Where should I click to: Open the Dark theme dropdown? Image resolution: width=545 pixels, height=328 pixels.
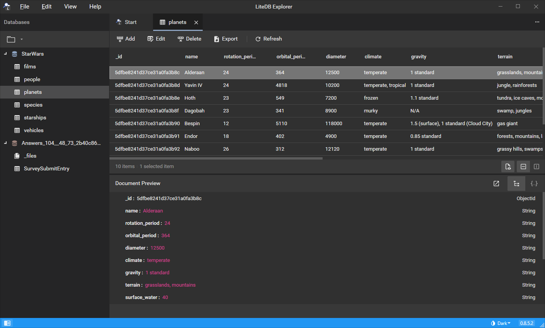[x=501, y=323]
